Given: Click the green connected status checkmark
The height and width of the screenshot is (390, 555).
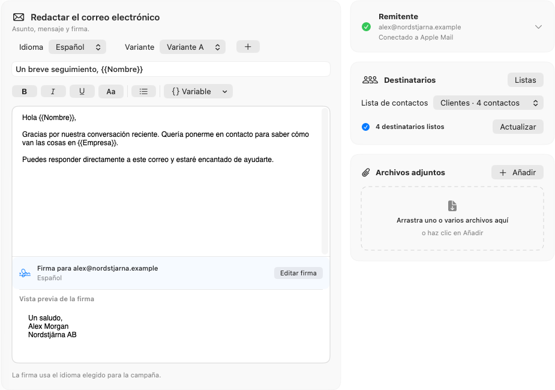Looking at the screenshot, I should pyautogui.click(x=366, y=27).
